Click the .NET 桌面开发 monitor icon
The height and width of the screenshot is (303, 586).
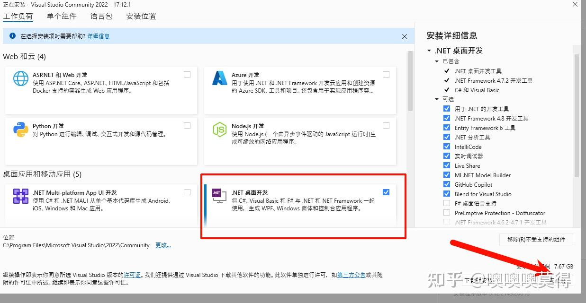coord(220,196)
